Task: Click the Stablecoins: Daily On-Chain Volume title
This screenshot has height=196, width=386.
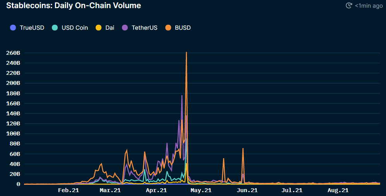Action: [74, 5]
